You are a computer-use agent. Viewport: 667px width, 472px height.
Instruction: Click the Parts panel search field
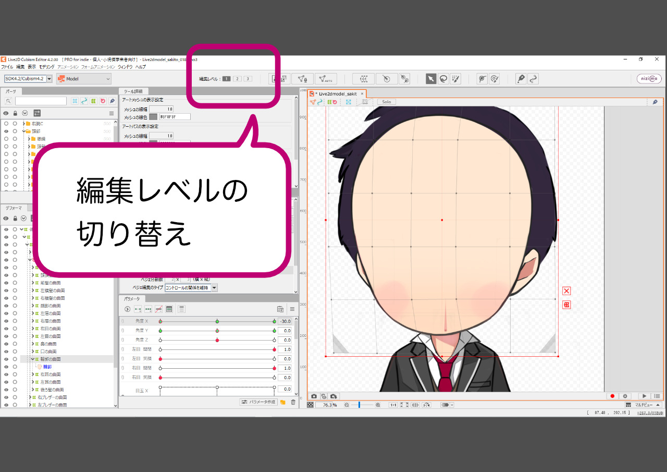click(41, 101)
